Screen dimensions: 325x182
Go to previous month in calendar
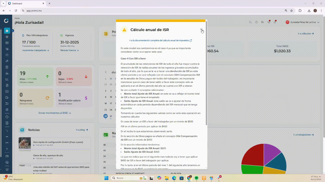coord(106,72)
